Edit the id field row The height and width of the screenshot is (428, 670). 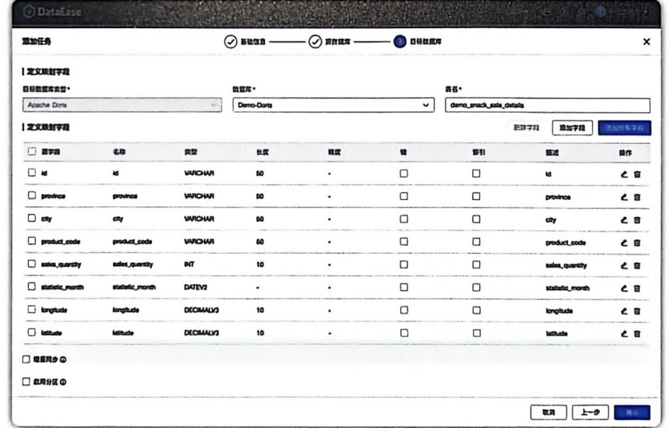point(624,174)
